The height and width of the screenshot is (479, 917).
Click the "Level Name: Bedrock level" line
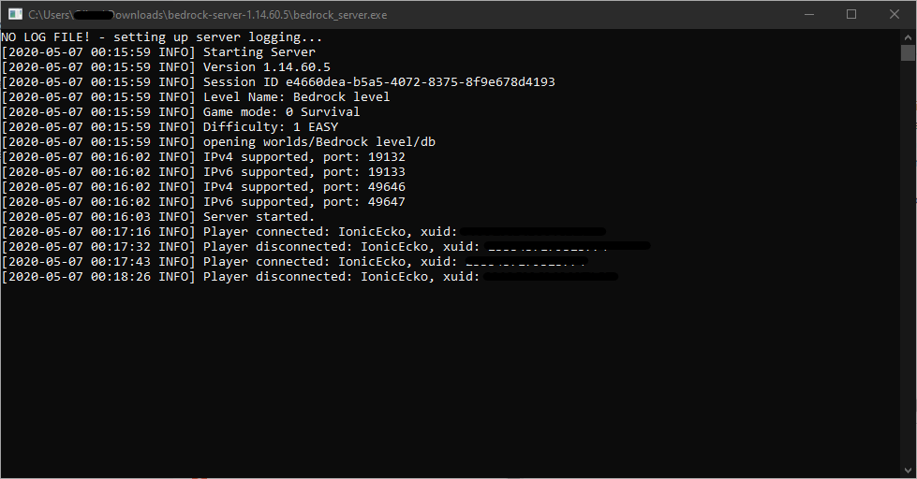(296, 97)
